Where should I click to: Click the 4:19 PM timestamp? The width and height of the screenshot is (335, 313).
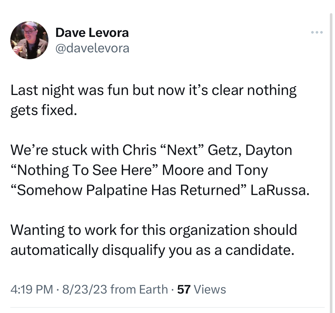(x=31, y=289)
